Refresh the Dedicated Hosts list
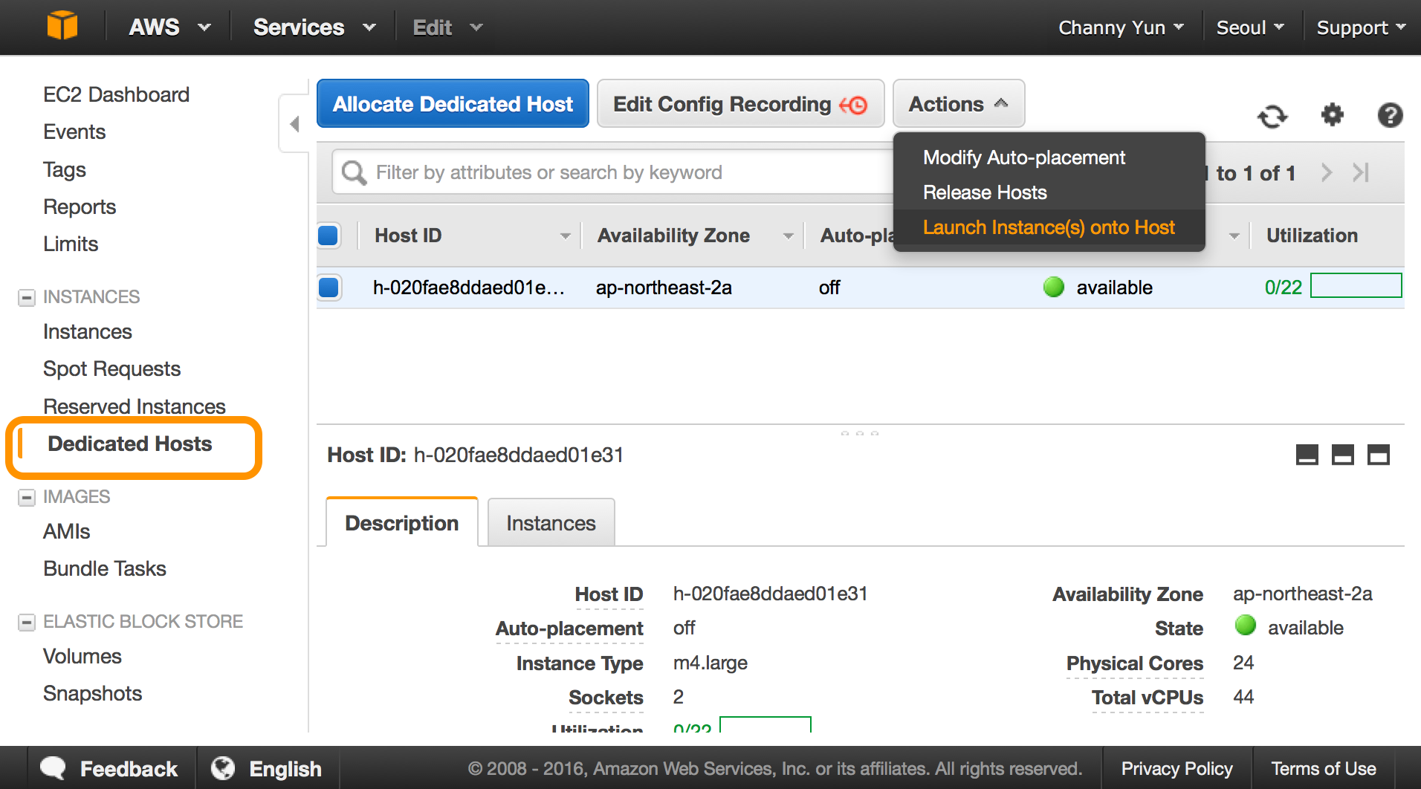Viewport: 1421px width, 789px height. (x=1272, y=116)
